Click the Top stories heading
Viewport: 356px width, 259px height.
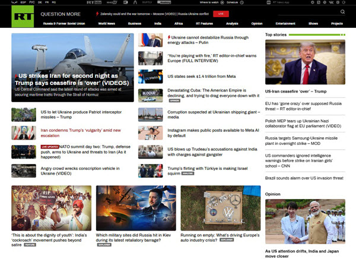276,34
